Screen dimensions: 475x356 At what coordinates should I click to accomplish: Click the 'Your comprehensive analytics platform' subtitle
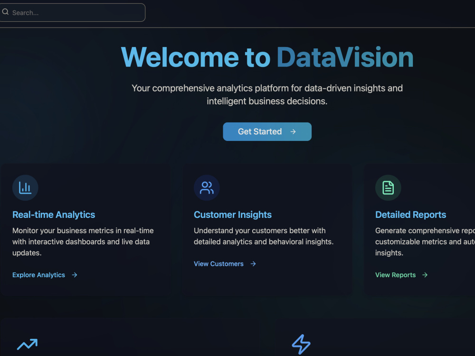click(267, 94)
